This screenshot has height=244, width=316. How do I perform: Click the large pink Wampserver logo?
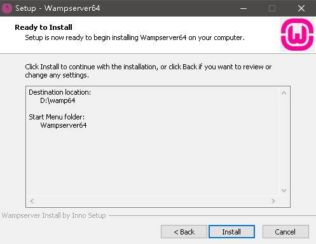point(297,34)
